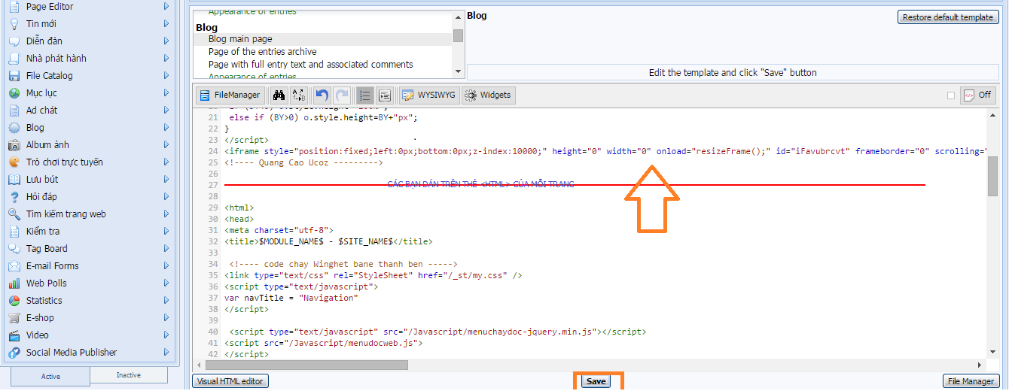Viewport: 1009px width, 391px height.
Task: Click the Hỏi đáp question mark icon
Action: click(x=14, y=196)
